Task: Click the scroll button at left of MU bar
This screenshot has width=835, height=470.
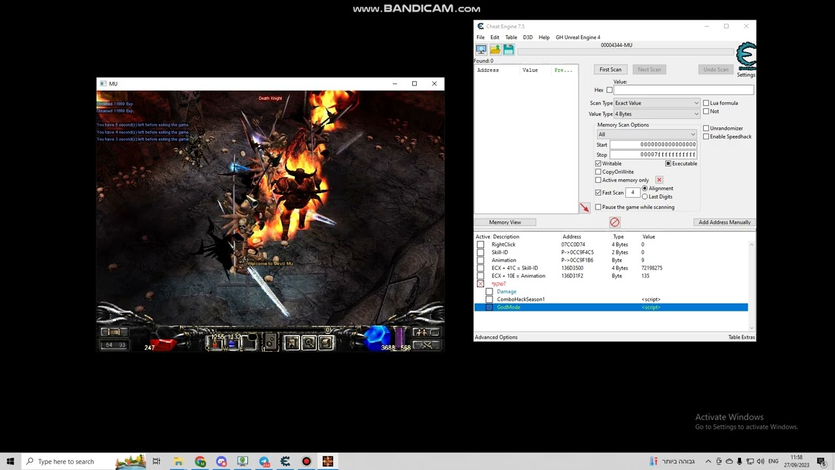Action: click(x=114, y=332)
